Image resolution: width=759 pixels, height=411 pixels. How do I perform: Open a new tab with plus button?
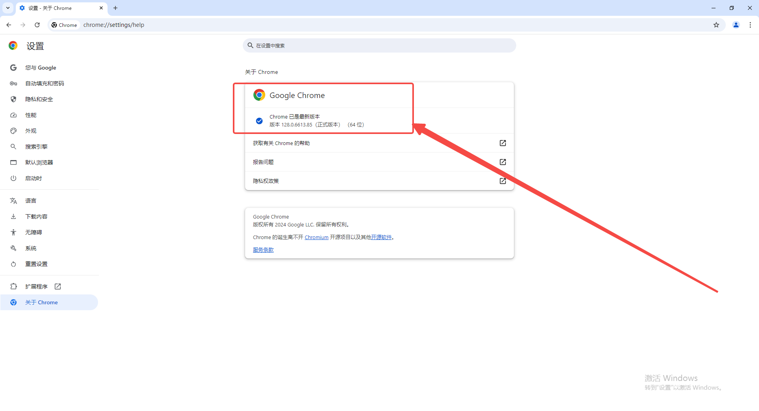pos(115,8)
